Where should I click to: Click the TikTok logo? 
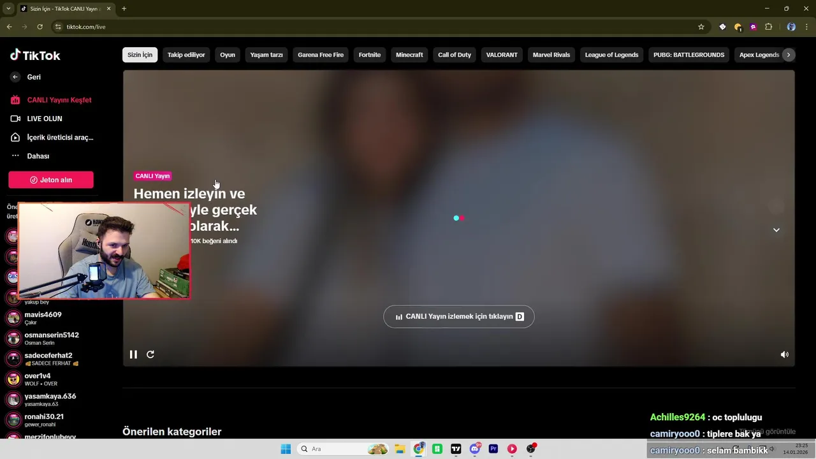click(x=35, y=55)
